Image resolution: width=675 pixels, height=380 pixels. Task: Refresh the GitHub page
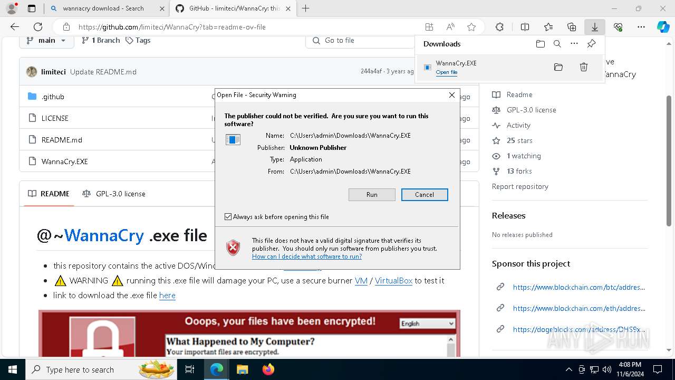point(38,27)
